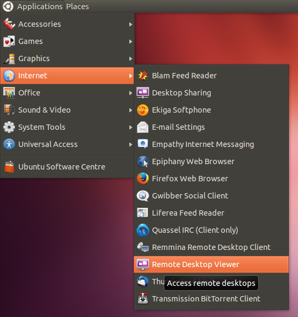The image size is (298, 317).
Task: Launch Quassel IRC (Client only)
Action: [212, 230]
